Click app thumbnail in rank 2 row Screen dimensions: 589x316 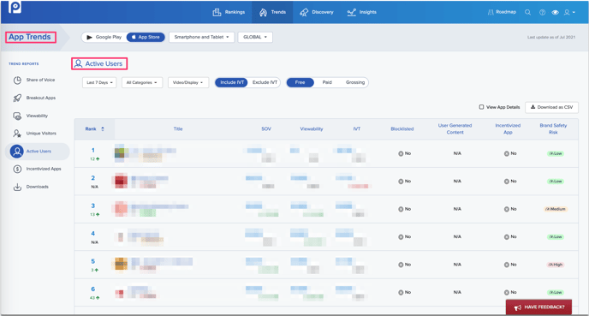tap(121, 181)
